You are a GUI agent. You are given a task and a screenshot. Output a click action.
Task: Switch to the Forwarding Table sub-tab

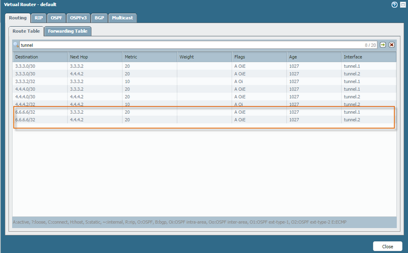point(67,31)
